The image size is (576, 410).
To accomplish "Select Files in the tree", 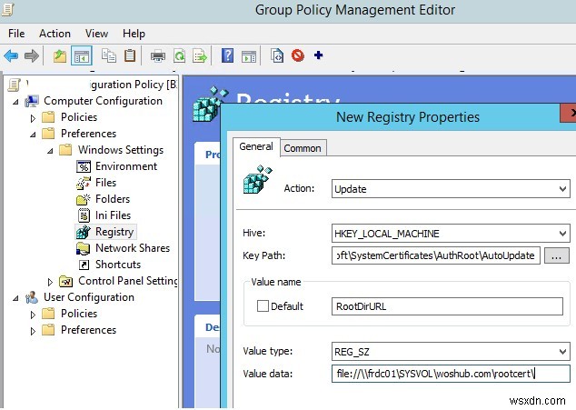I will 105,183.
